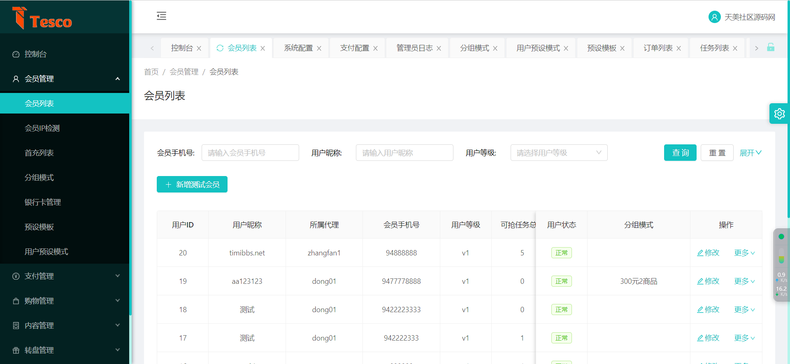Open the 用户等级 dropdown
This screenshot has height=364, width=790.
click(x=558, y=153)
